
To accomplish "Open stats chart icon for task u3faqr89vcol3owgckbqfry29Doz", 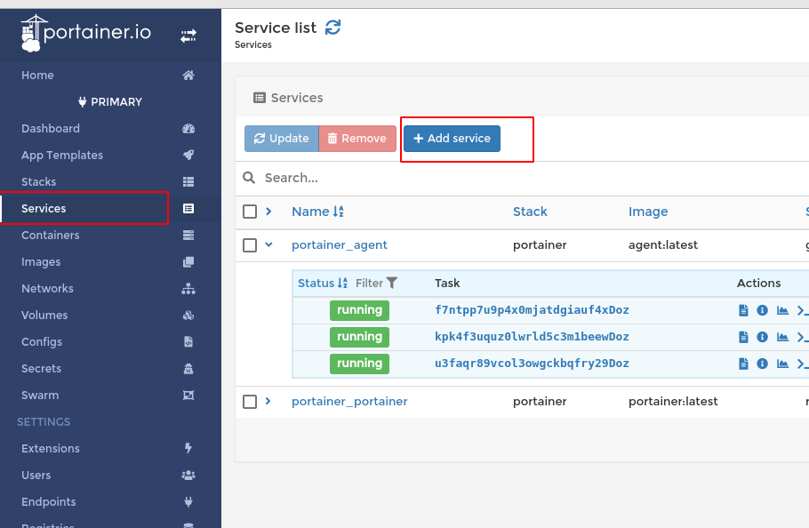I will [782, 364].
